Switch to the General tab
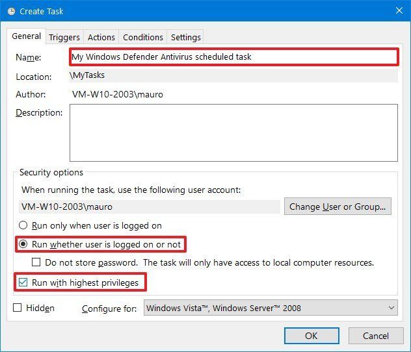This screenshot has width=411, height=352. coord(26,36)
